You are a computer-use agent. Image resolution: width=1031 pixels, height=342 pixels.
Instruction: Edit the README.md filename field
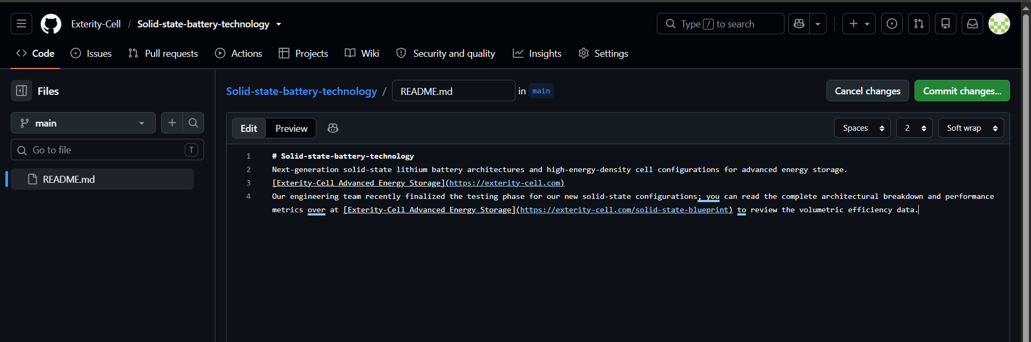coord(454,91)
